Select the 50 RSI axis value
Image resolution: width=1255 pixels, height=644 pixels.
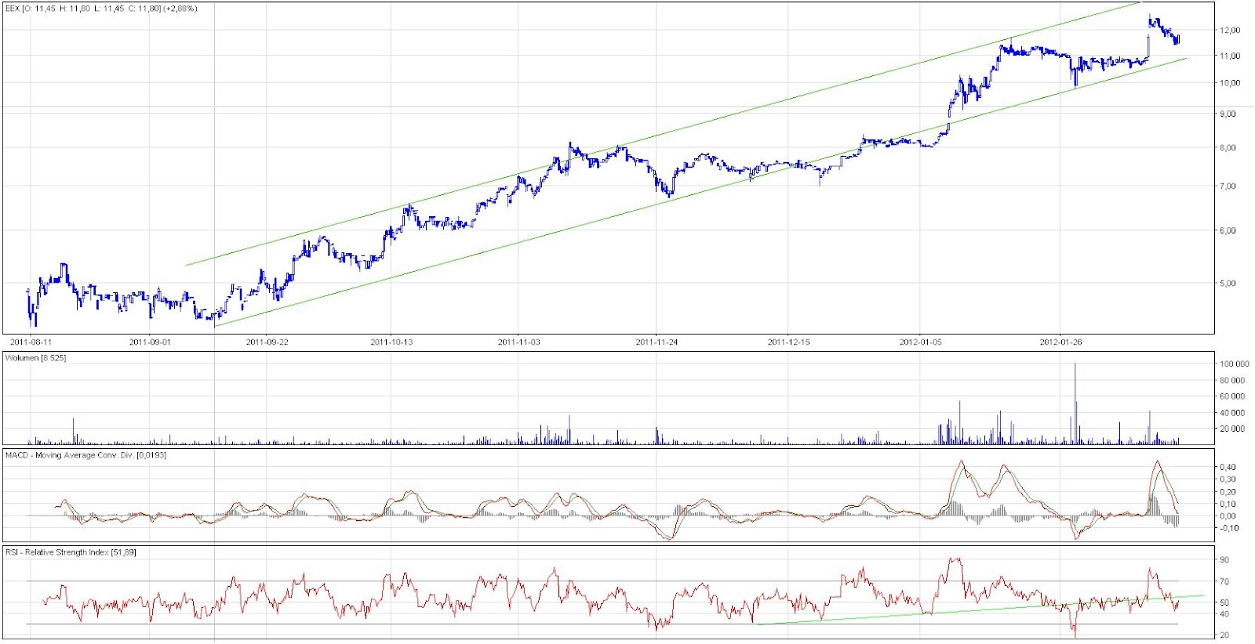tap(1224, 603)
